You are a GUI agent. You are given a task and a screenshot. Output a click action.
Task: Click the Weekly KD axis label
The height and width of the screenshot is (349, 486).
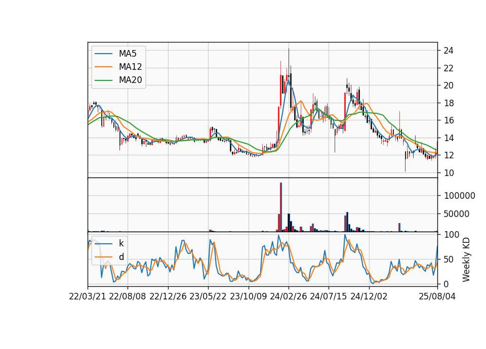click(x=466, y=260)
